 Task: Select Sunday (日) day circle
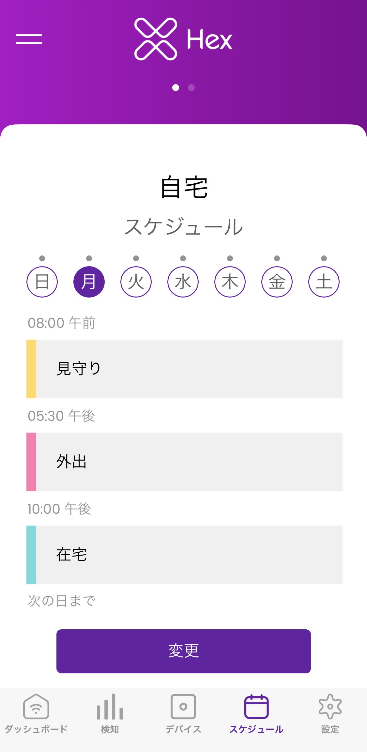point(42,282)
